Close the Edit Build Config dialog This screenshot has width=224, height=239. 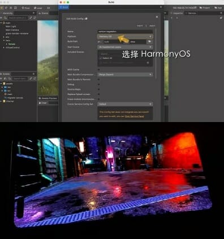click(x=157, y=17)
